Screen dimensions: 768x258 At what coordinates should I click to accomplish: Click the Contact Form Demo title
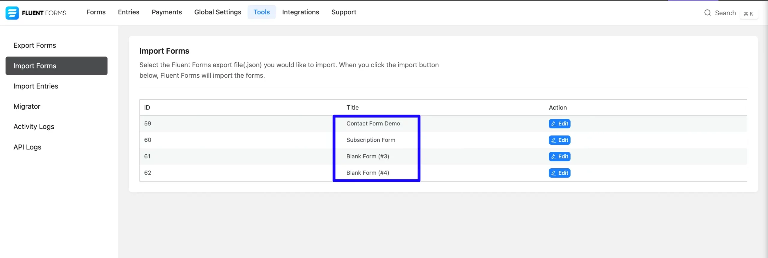[x=373, y=124]
